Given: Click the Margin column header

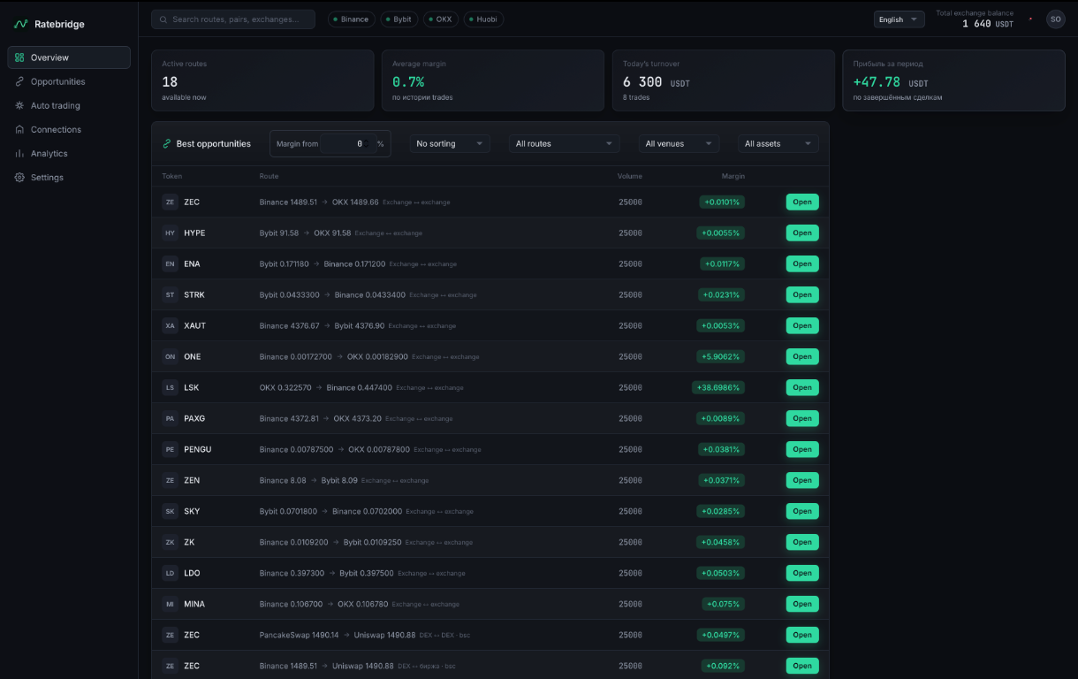Looking at the screenshot, I should tap(733, 176).
